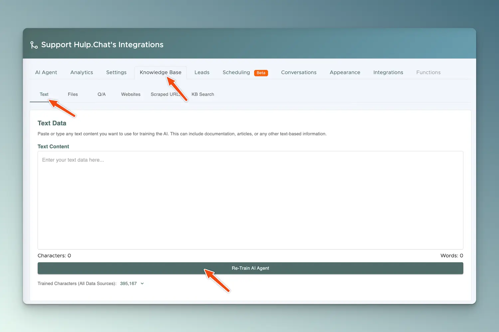Open the Settings tab
This screenshot has height=332, width=499.
[116, 72]
